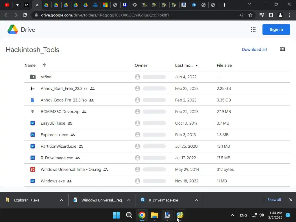This screenshot has height=222, width=296.
Task: Click Show all downloads
Action: (274, 199)
